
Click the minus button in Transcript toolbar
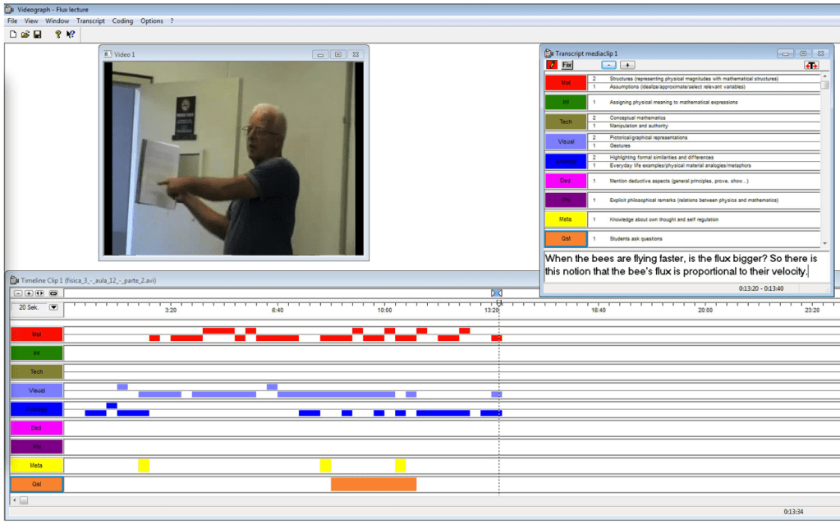point(608,65)
